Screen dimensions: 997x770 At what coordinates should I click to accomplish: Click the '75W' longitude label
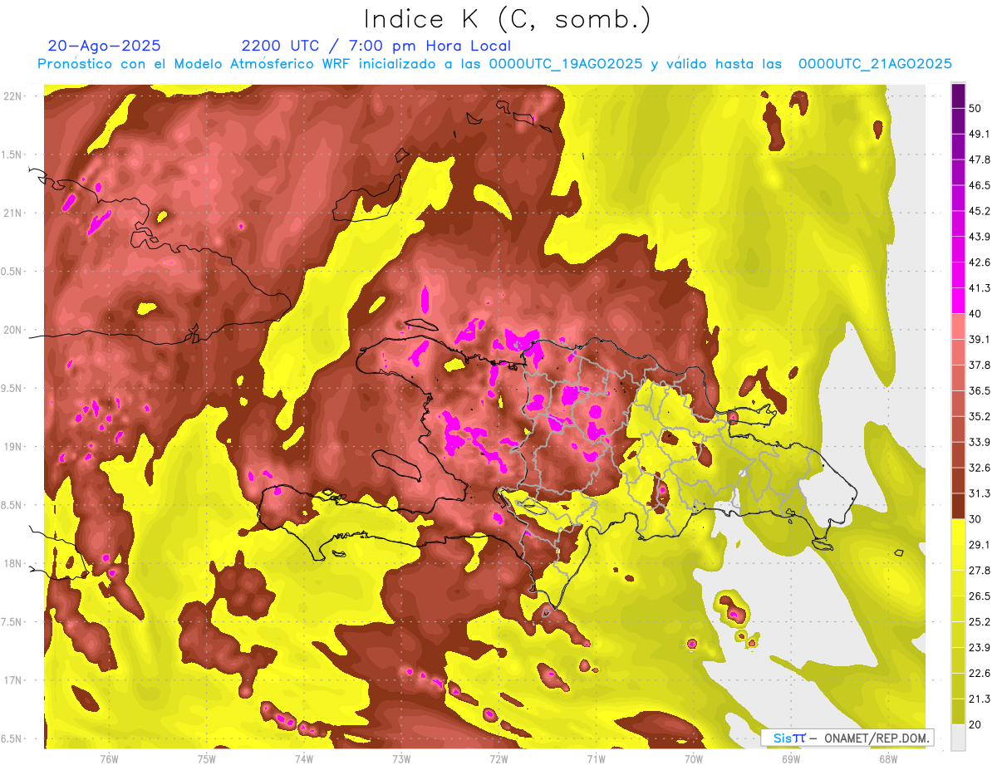click(206, 758)
